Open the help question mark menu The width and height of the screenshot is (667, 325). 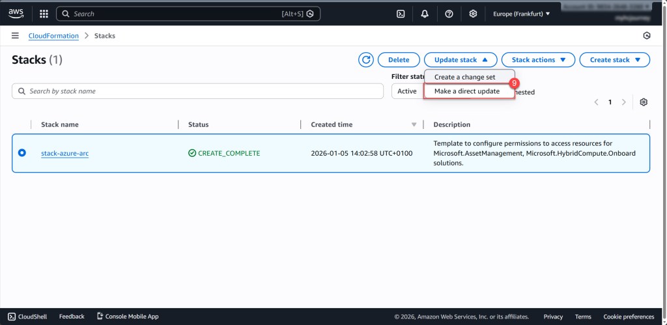(x=449, y=14)
